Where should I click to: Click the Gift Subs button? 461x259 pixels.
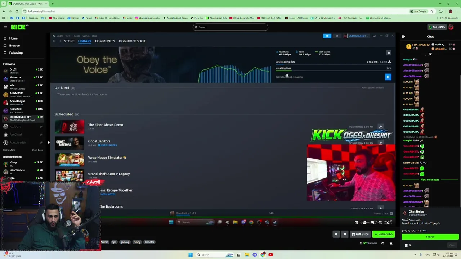(360, 234)
